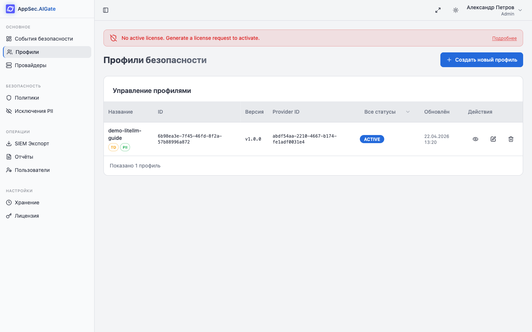Toggle fullscreen mode with the expand icon
This screenshot has width=532, height=332.
click(x=438, y=10)
